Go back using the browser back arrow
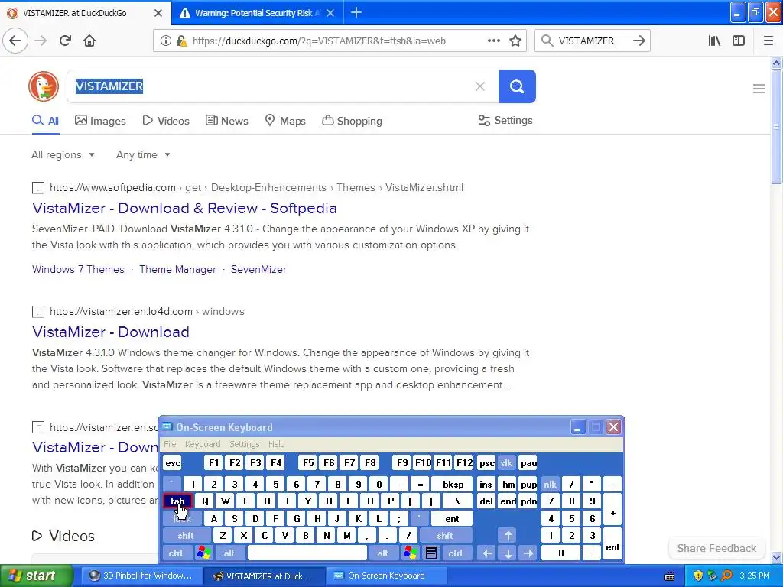This screenshot has height=587, width=783. (15, 41)
